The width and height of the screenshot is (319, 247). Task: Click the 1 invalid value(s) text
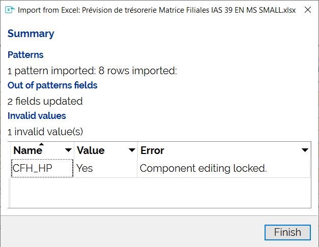click(x=45, y=132)
